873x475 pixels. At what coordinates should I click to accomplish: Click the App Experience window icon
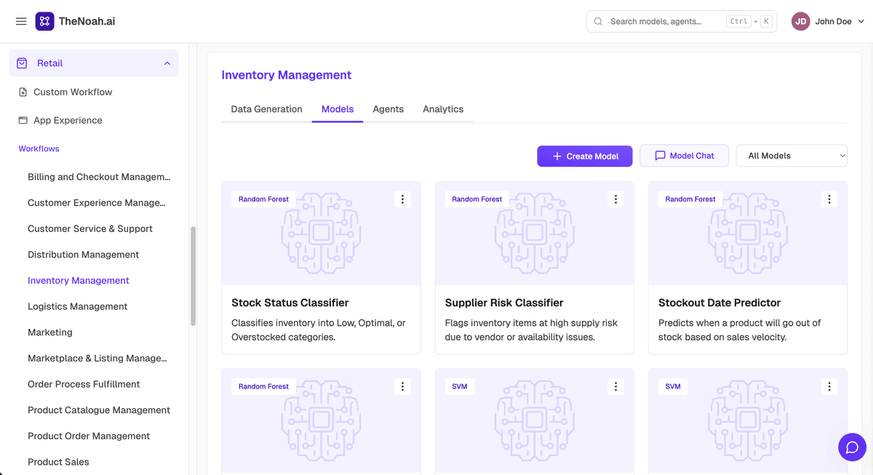(x=23, y=120)
